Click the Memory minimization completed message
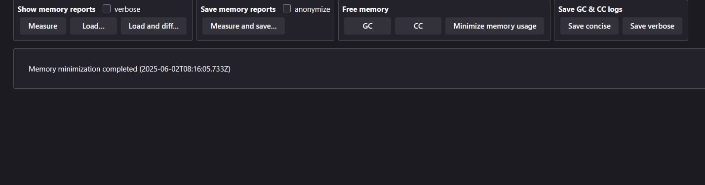The height and width of the screenshot is (185, 705). pos(129,69)
